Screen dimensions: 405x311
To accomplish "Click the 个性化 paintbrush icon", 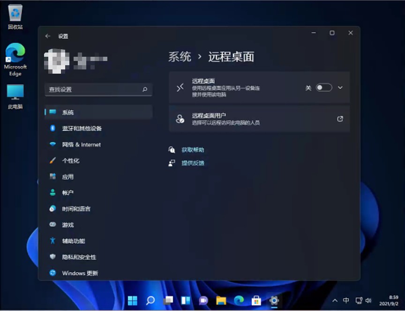I will tap(52, 160).
